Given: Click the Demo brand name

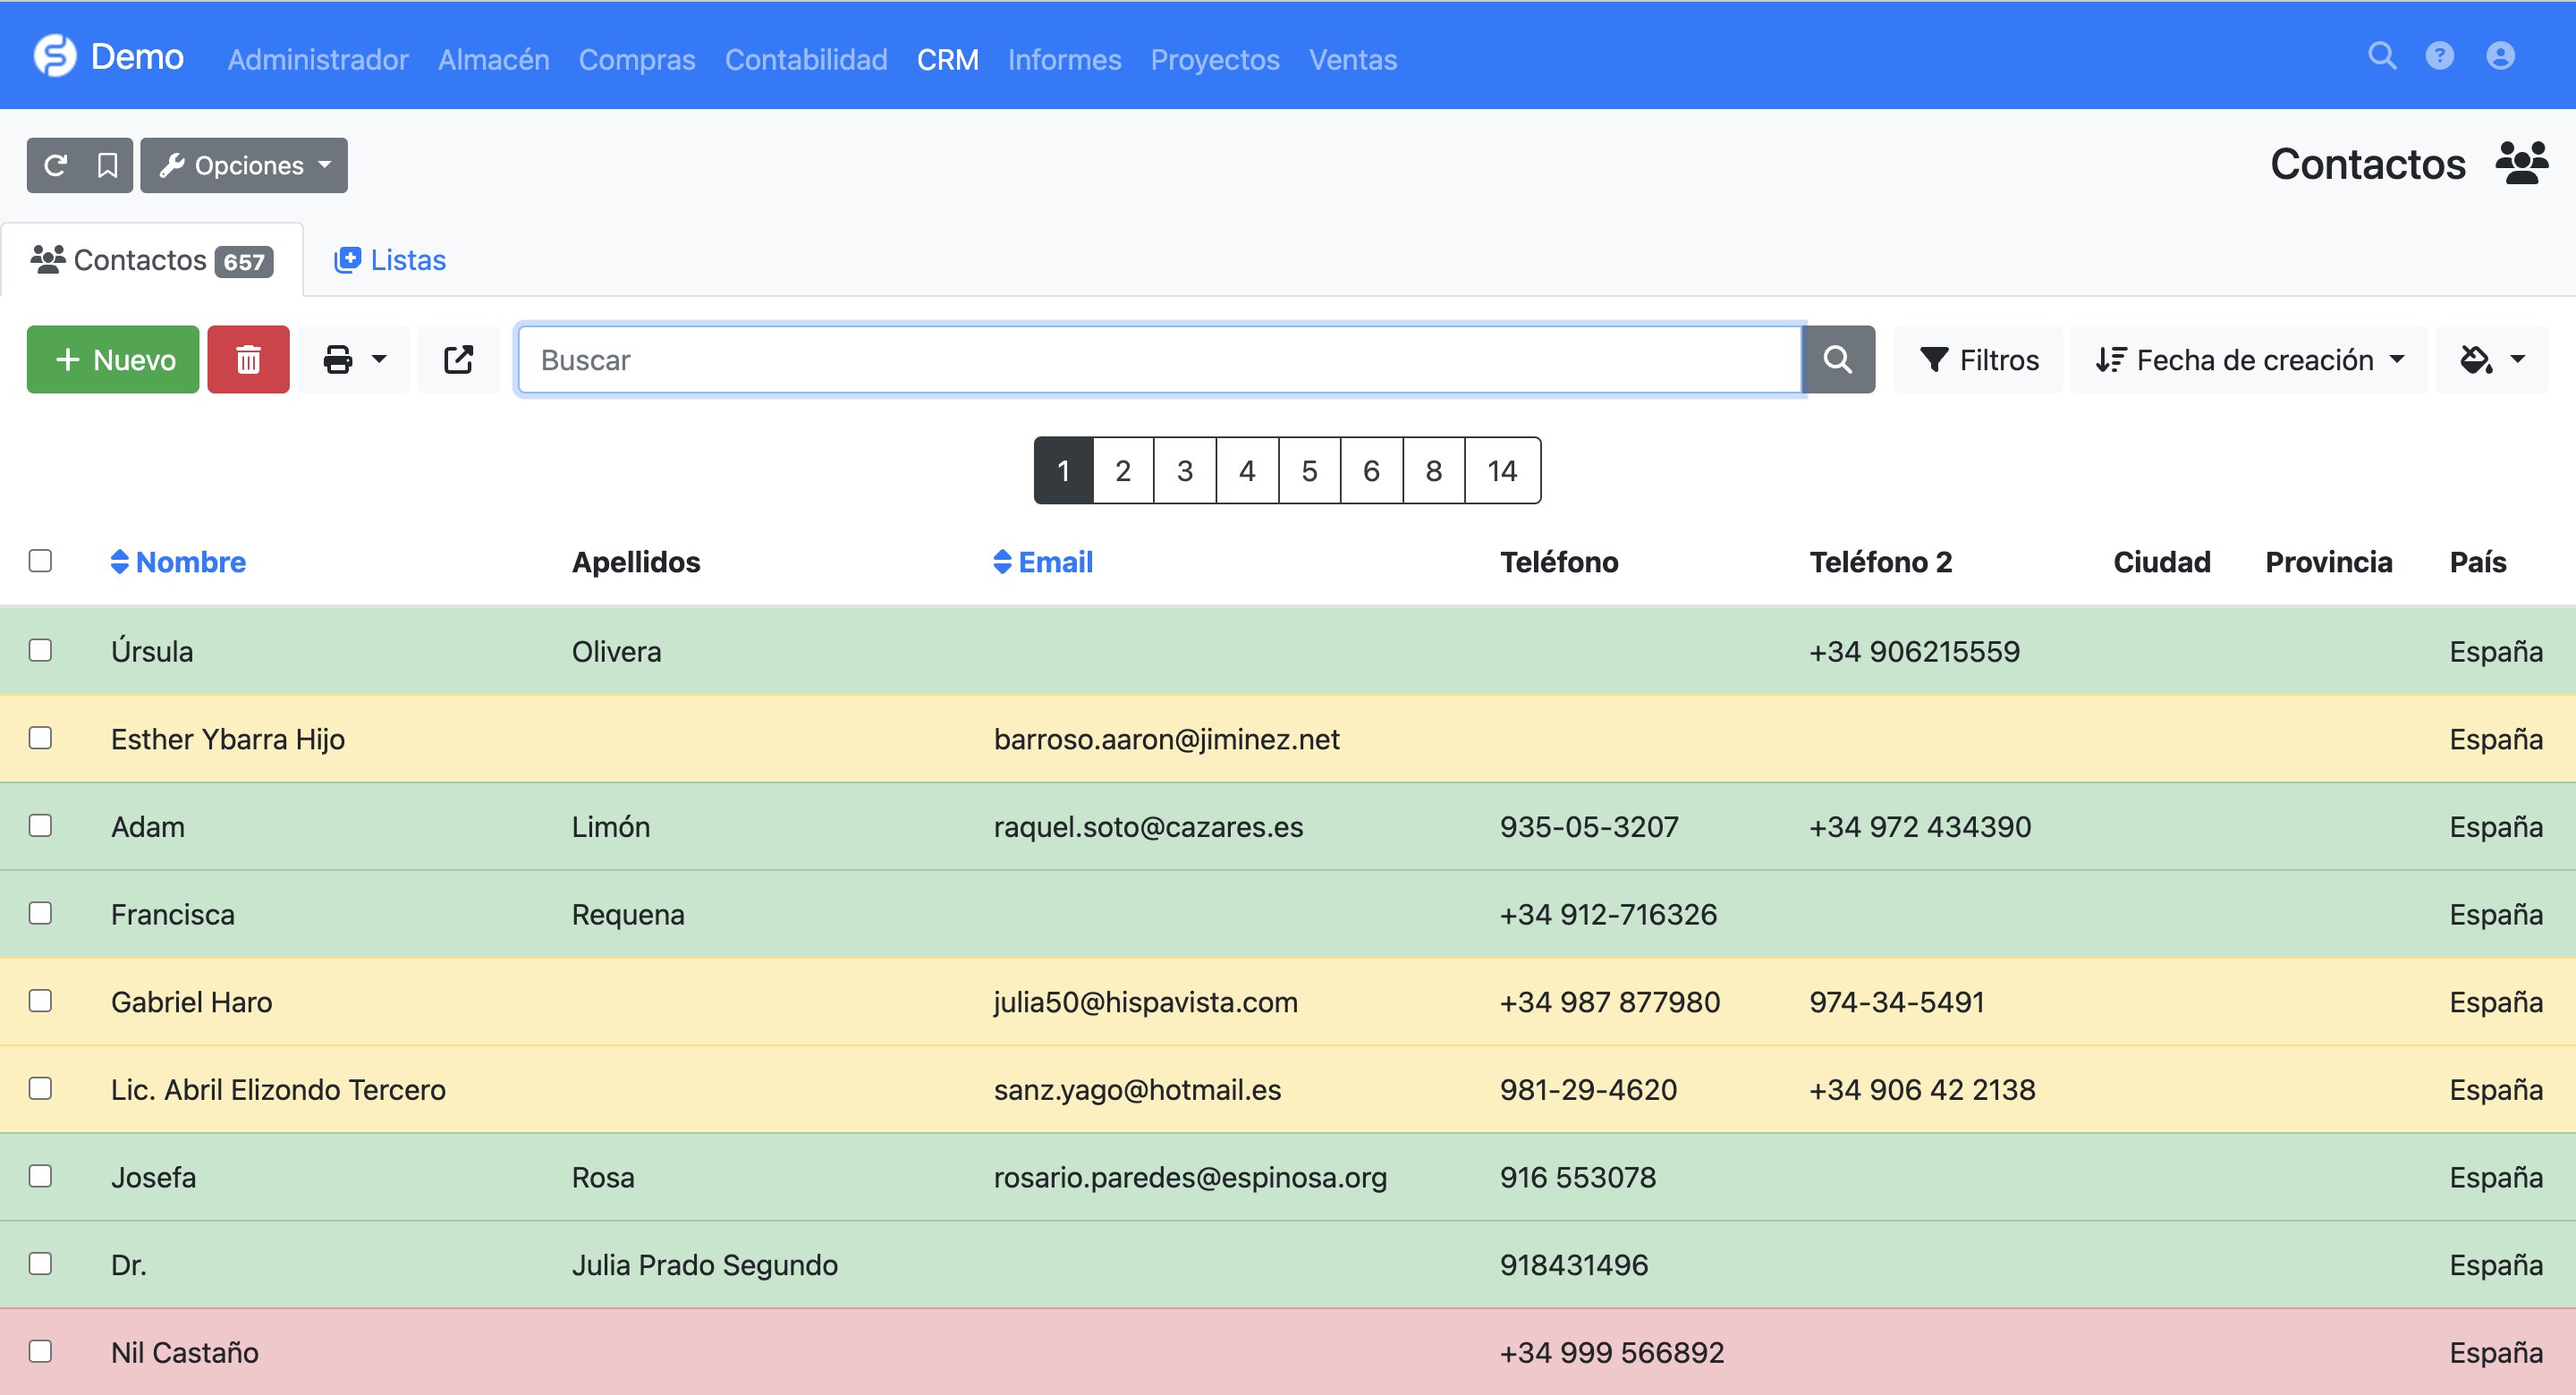Looking at the screenshot, I should pos(137,57).
